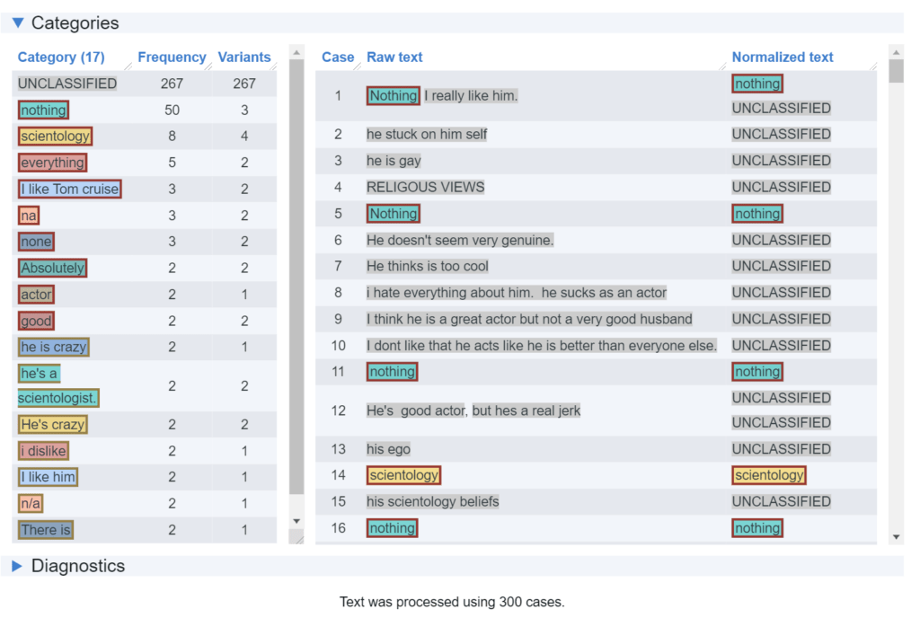This screenshot has height=618, width=920.
Task: Collapse the Categories section triangle
Action: (x=18, y=23)
